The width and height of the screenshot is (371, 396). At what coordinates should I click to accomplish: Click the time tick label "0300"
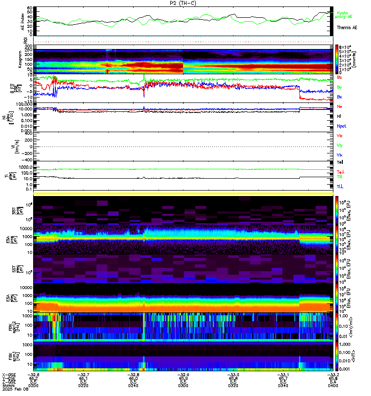click(x=183, y=386)
